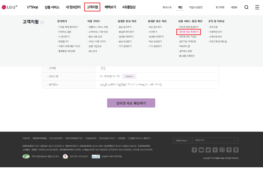
Task: Open 설치가능 지역조회
Action: pyautogui.click(x=187, y=41)
